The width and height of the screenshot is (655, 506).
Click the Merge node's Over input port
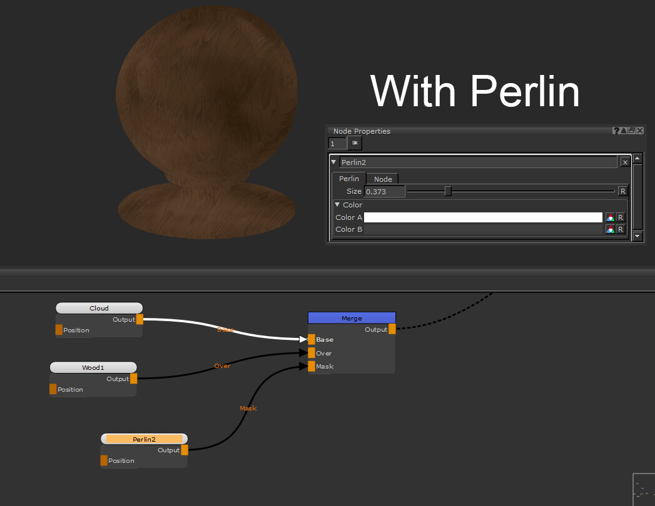click(312, 353)
